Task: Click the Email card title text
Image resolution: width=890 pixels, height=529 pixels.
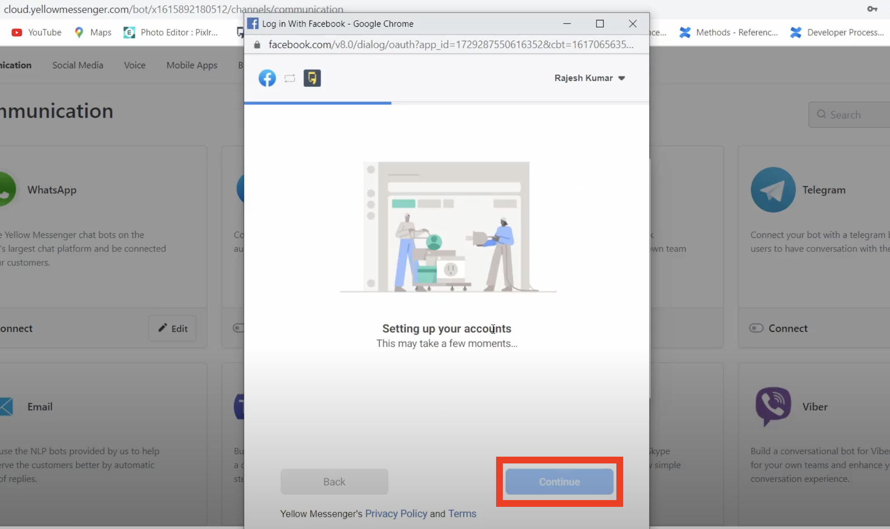Action: point(40,406)
